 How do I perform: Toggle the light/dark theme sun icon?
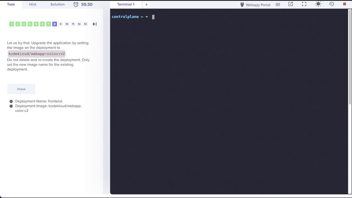tap(318, 4)
